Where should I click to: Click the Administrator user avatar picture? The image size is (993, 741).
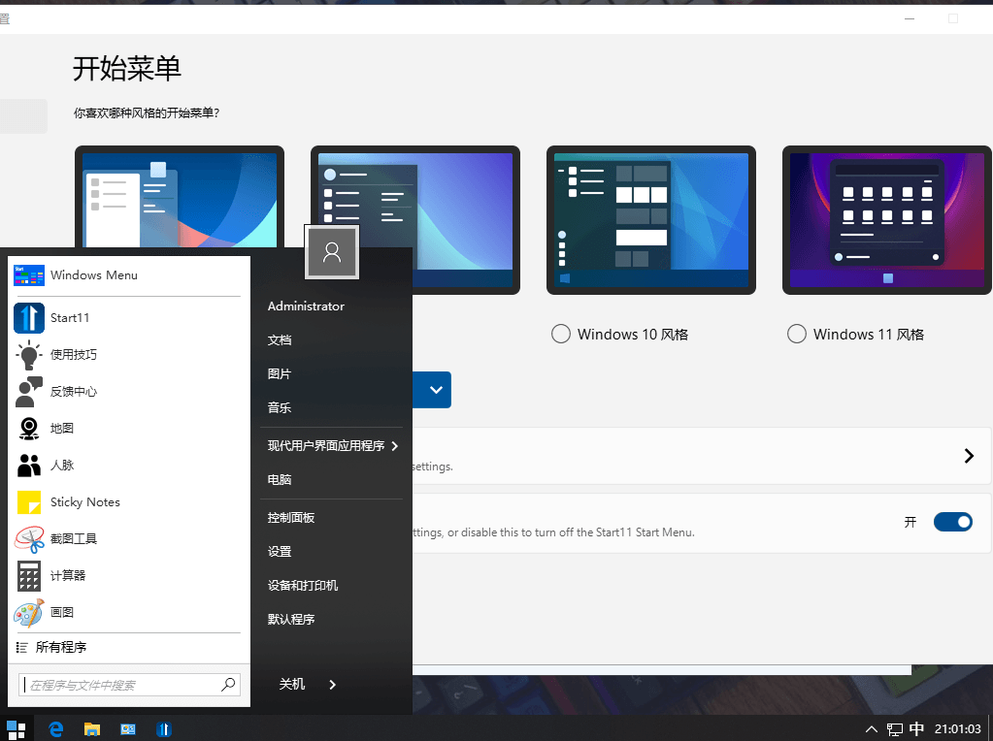tap(332, 252)
